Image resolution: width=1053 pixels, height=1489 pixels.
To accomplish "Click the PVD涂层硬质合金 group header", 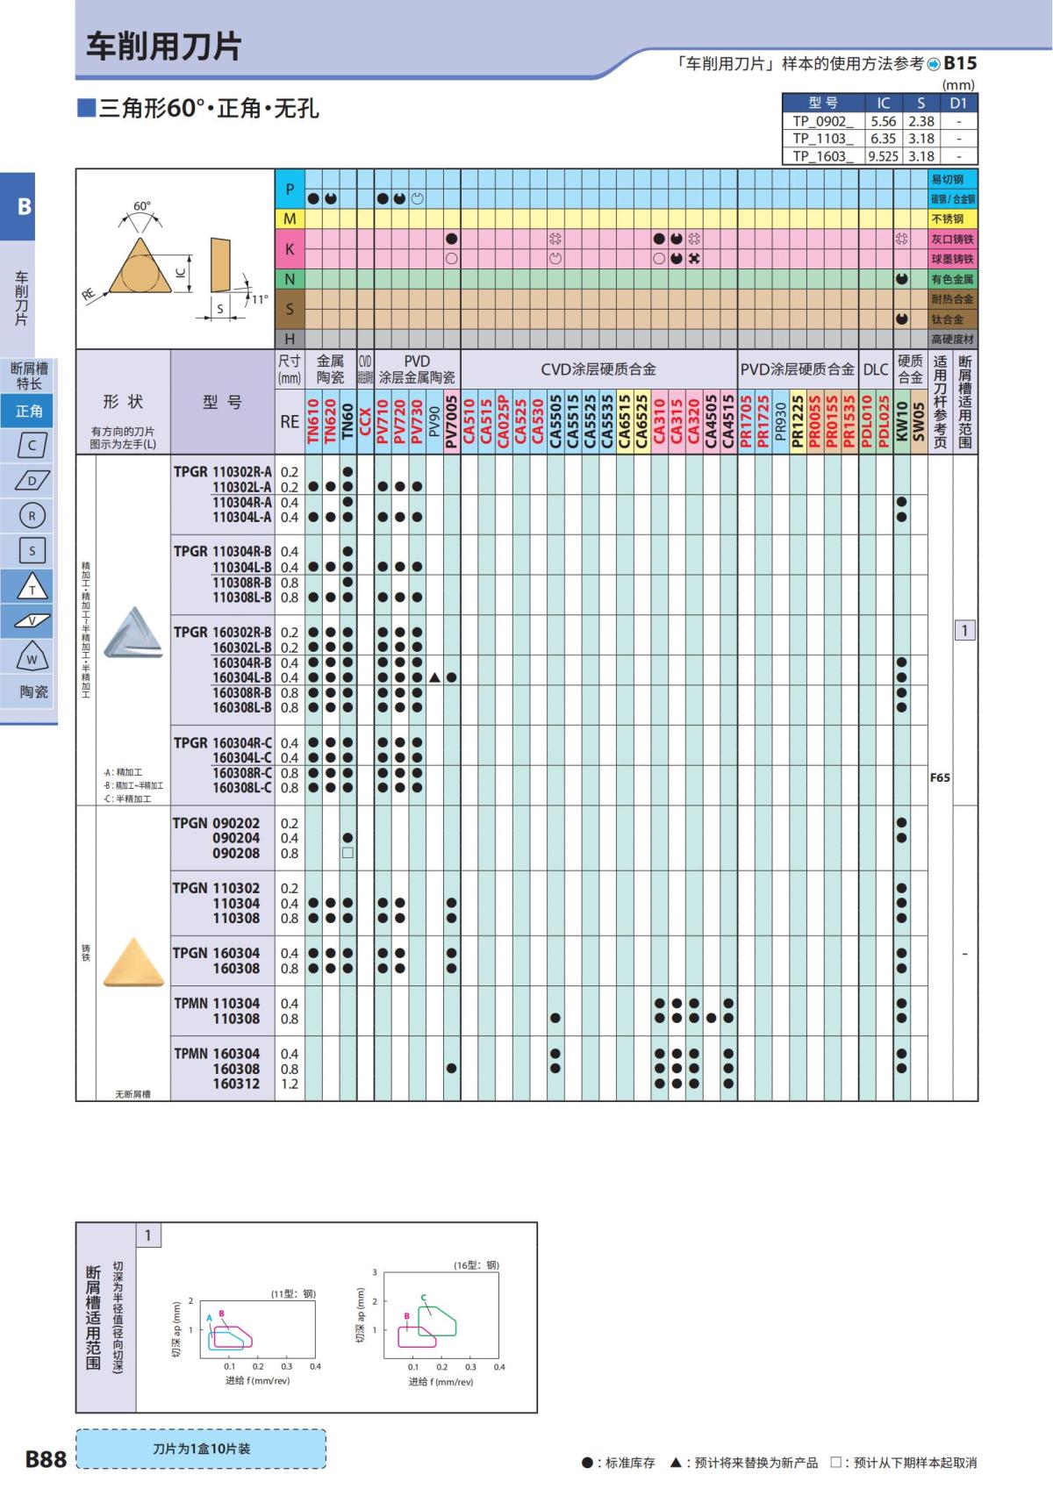I will click(x=797, y=369).
